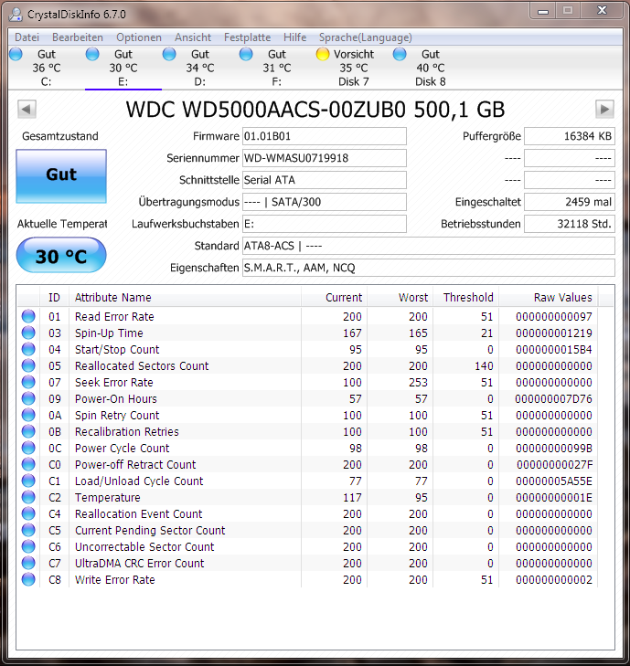Click the Puffergröße value 16384 KB
This screenshot has width=630, height=666.
(570, 136)
